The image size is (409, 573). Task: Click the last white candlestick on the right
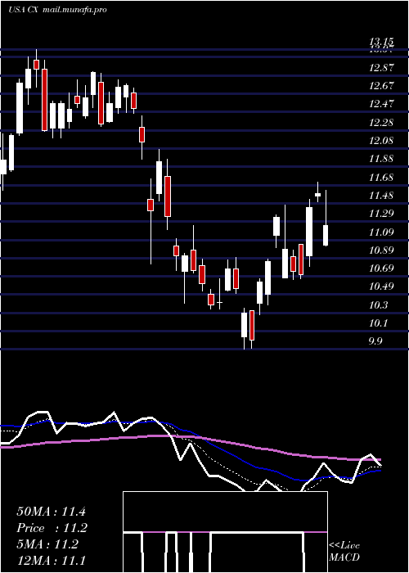click(326, 235)
